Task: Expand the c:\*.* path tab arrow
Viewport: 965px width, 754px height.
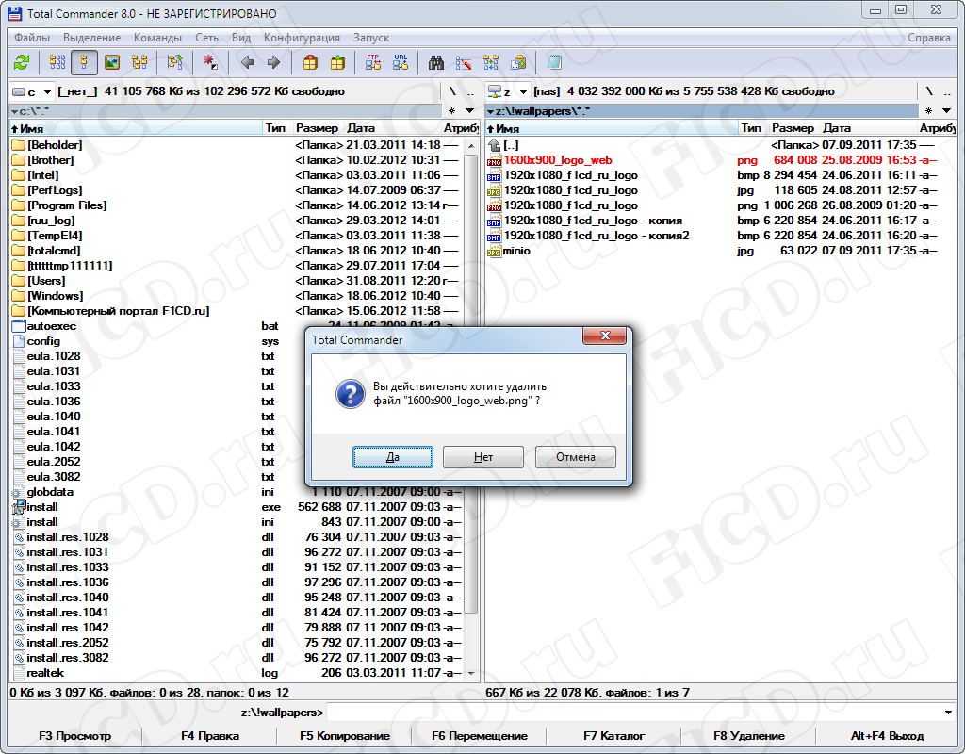Action: (x=14, y=111)
